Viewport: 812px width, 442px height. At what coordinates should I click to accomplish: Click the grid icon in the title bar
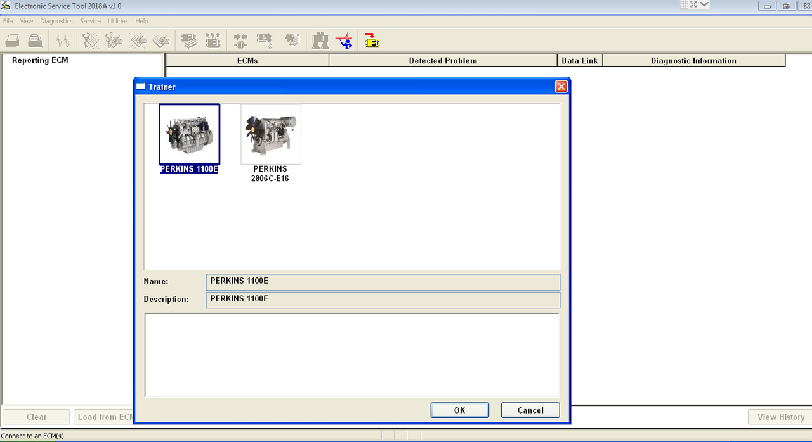[684, 5]
